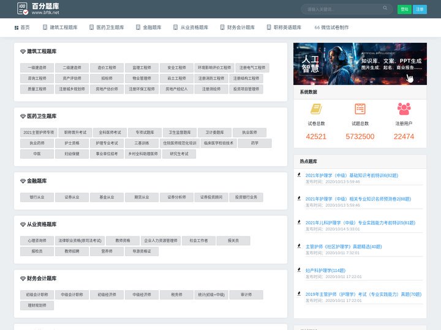The width and height of the screenshot is (441, 330).
Task: Select the 监理工程师 category button
Action: click(141, 68)
